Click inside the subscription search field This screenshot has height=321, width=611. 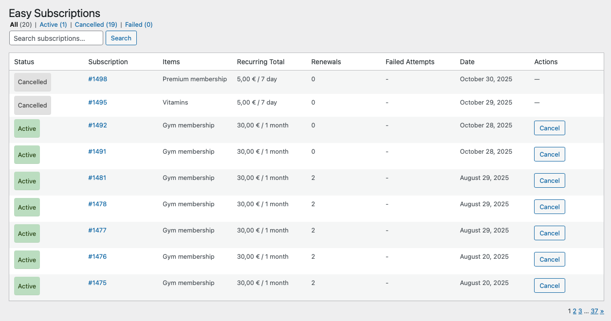(x=56, y=38)
